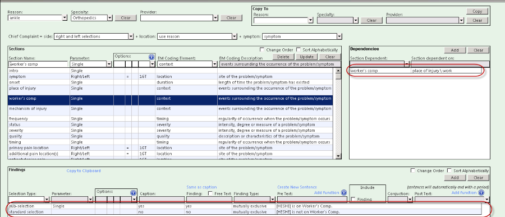Open the location 'use reason' dropdown
This screenshot has height=217, width=505.
point(235,36)
